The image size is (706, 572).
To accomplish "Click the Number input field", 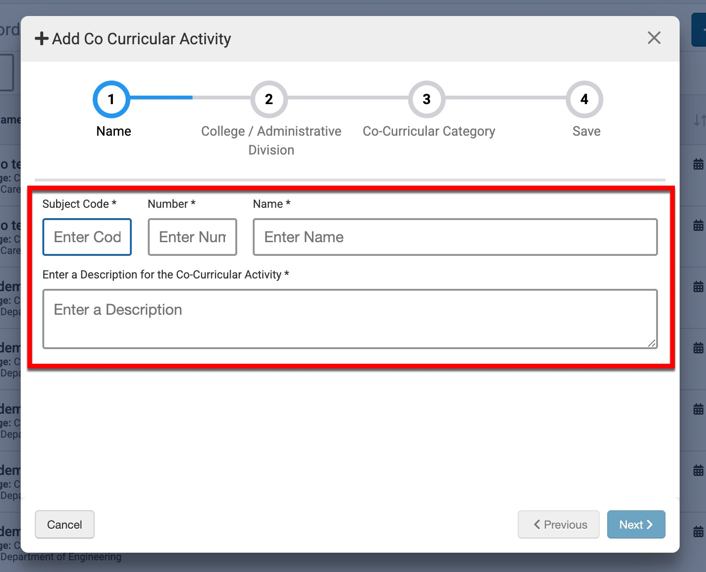I will point(192,237).
